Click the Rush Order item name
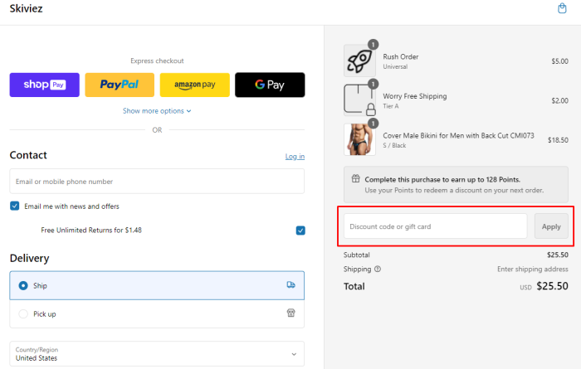581x369 pixels. (x=401, y=56)
